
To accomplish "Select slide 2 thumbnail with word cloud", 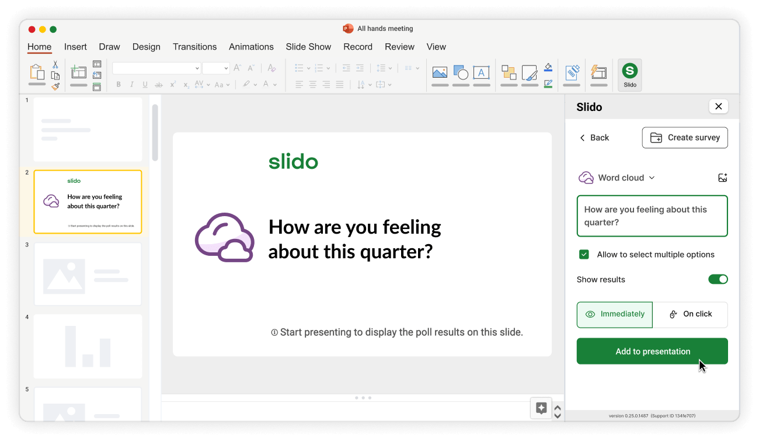I will tap(88, 202).
